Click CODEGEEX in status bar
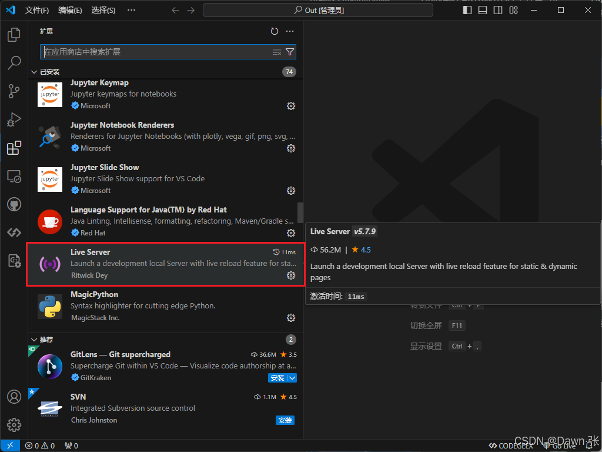 click(x=511, y=446)
